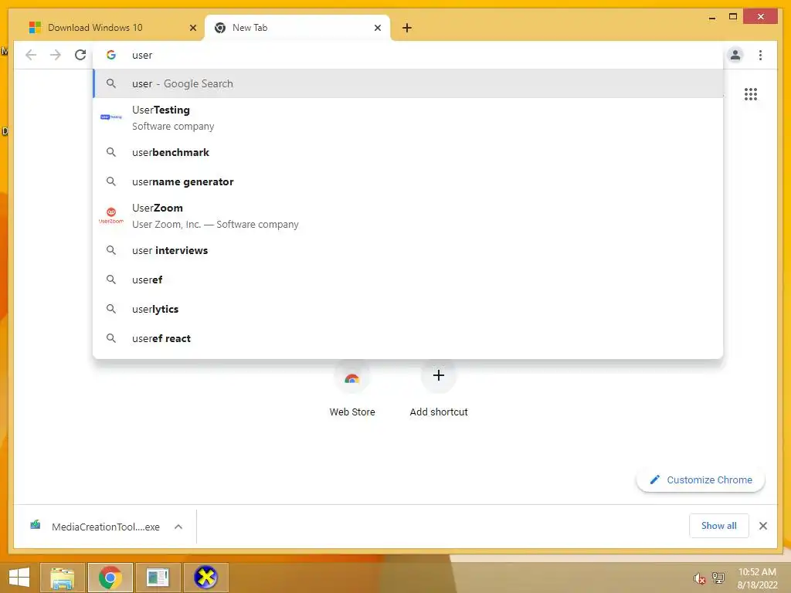Viewport: 791px width, 593px height.
Task: Close the New Tab tab
Action: coord(377,28)
